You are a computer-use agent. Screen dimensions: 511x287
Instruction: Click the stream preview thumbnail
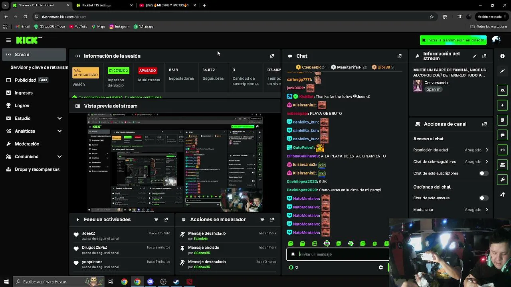click(175, 163)
